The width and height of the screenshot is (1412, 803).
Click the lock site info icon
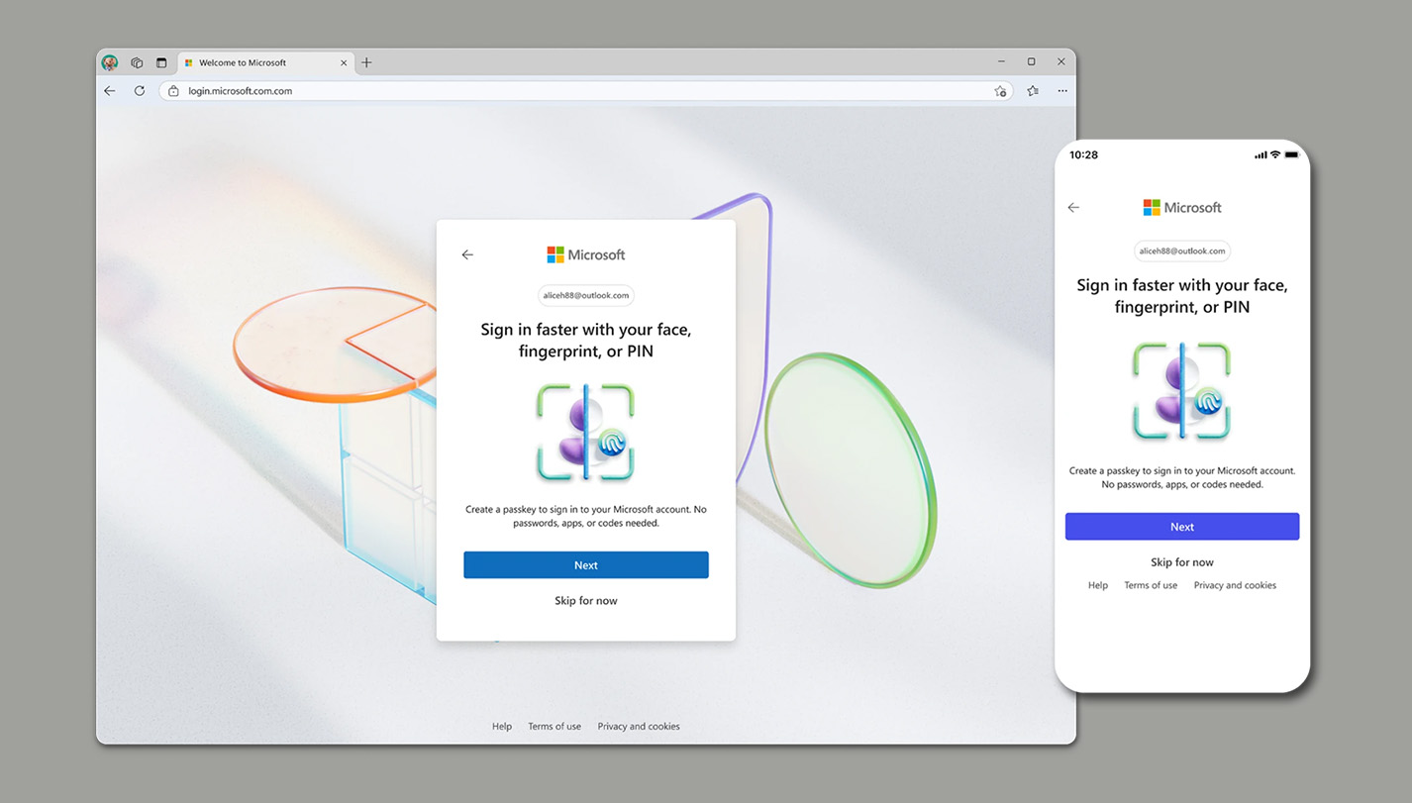173,91
